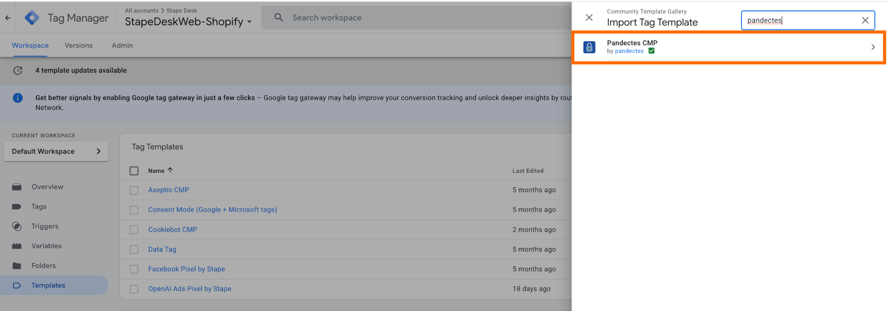Select the Pandectes CMP result title

click(x=632, y=43)
